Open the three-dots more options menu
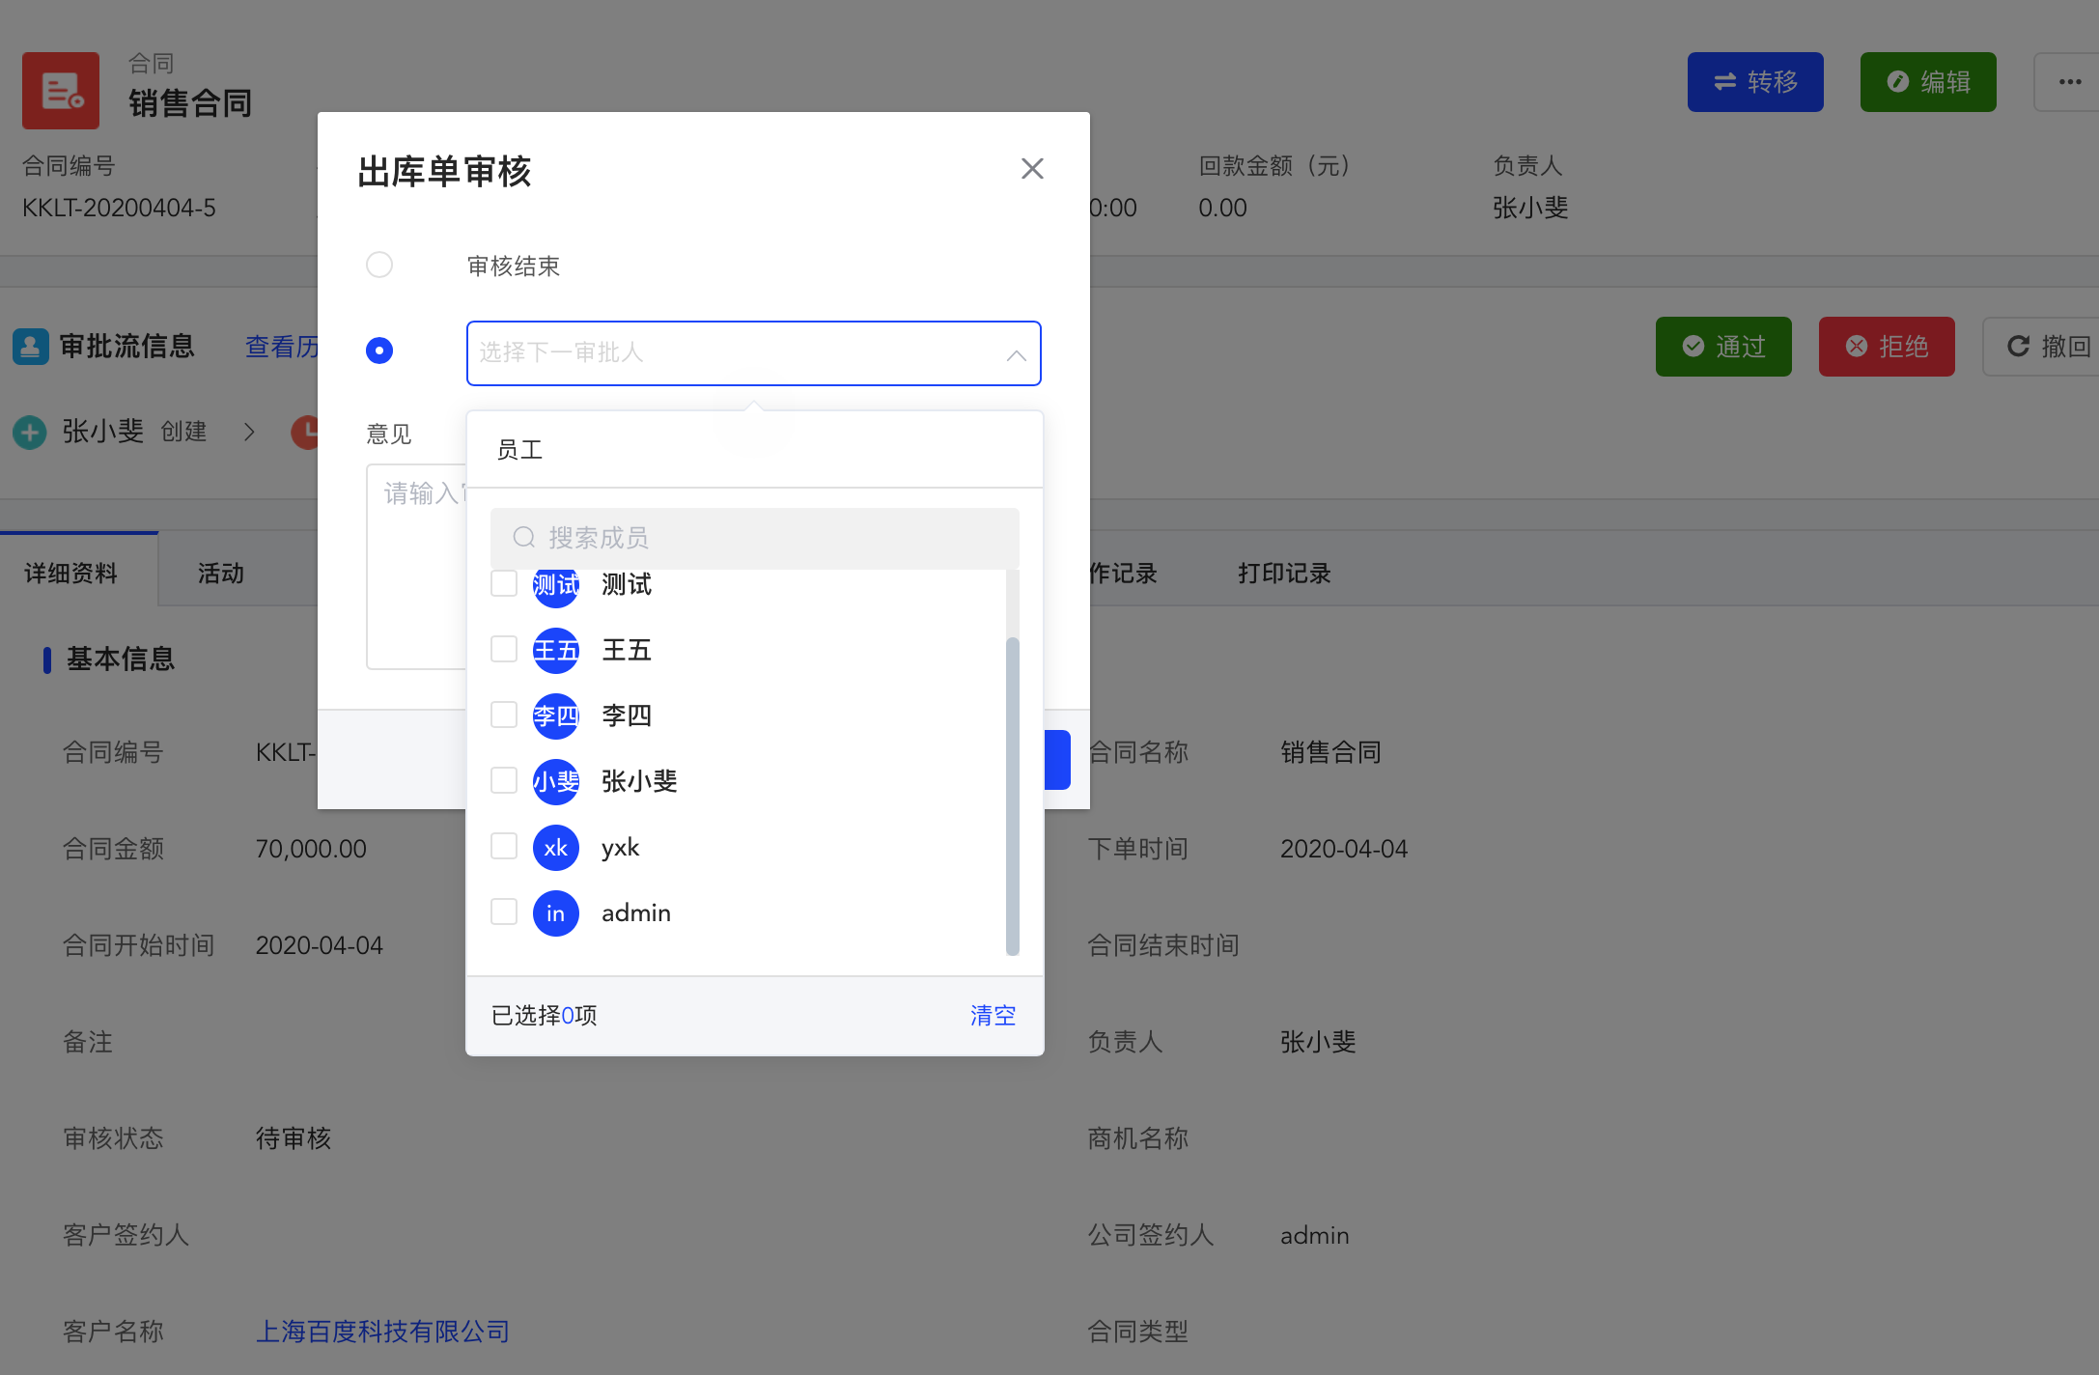The height and width of the screenshot is (1375, 2099). coord(2069,82)
